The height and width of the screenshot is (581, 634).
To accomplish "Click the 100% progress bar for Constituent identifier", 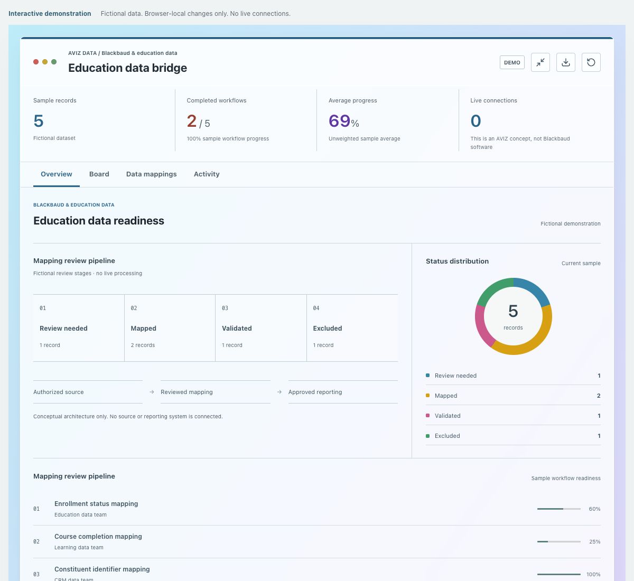I will click(x=559, y=574).
